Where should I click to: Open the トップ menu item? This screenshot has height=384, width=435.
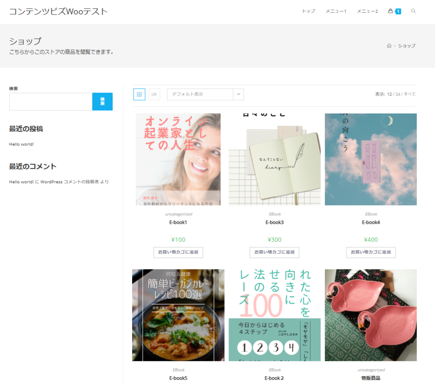coord(308,11)
